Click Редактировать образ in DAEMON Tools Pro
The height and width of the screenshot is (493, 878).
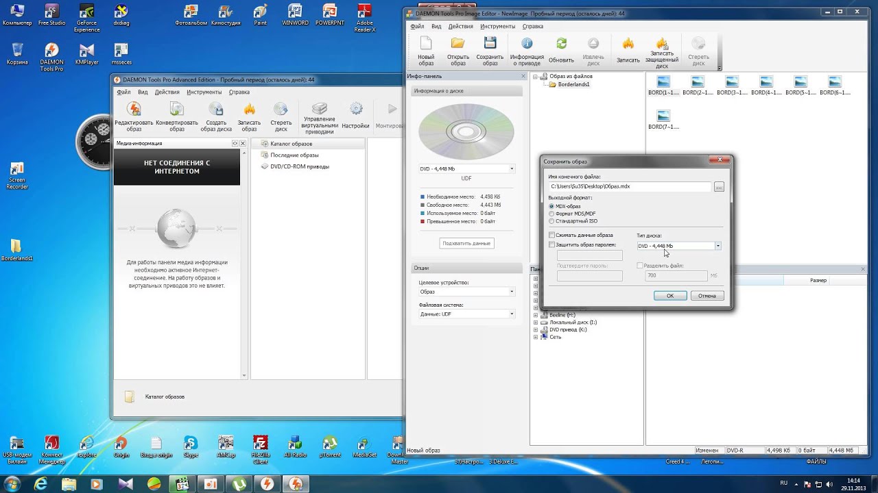coord(134,117)
